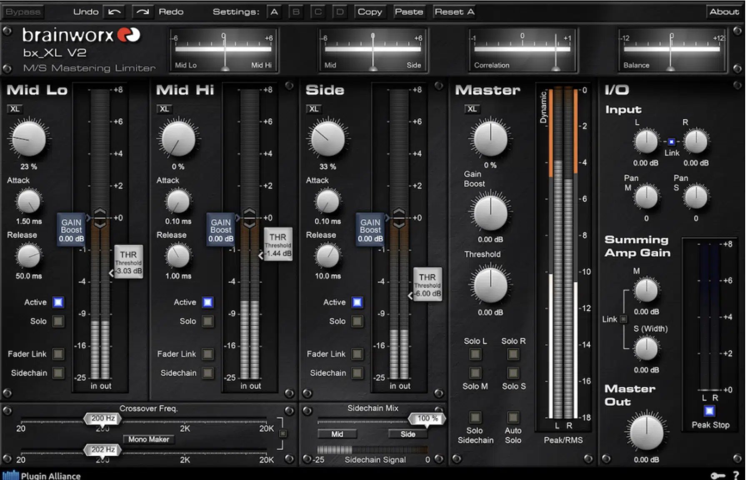
Task: Click the Master Threshold knob
Action: 491,285
